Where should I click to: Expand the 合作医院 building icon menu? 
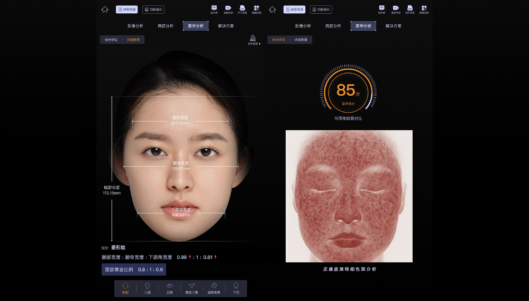click(253, 40)
